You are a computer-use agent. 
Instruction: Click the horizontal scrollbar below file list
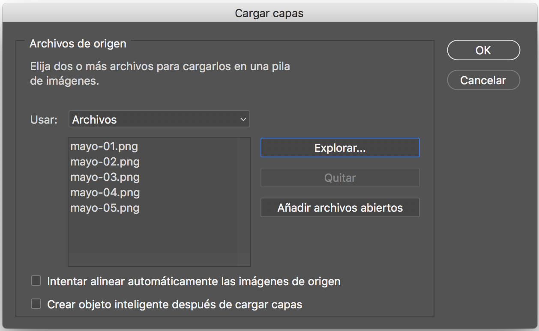152,260
